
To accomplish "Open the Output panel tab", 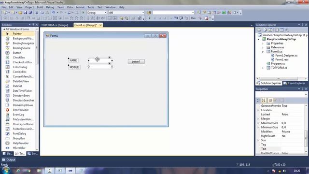I will click(x=9, y=160).
